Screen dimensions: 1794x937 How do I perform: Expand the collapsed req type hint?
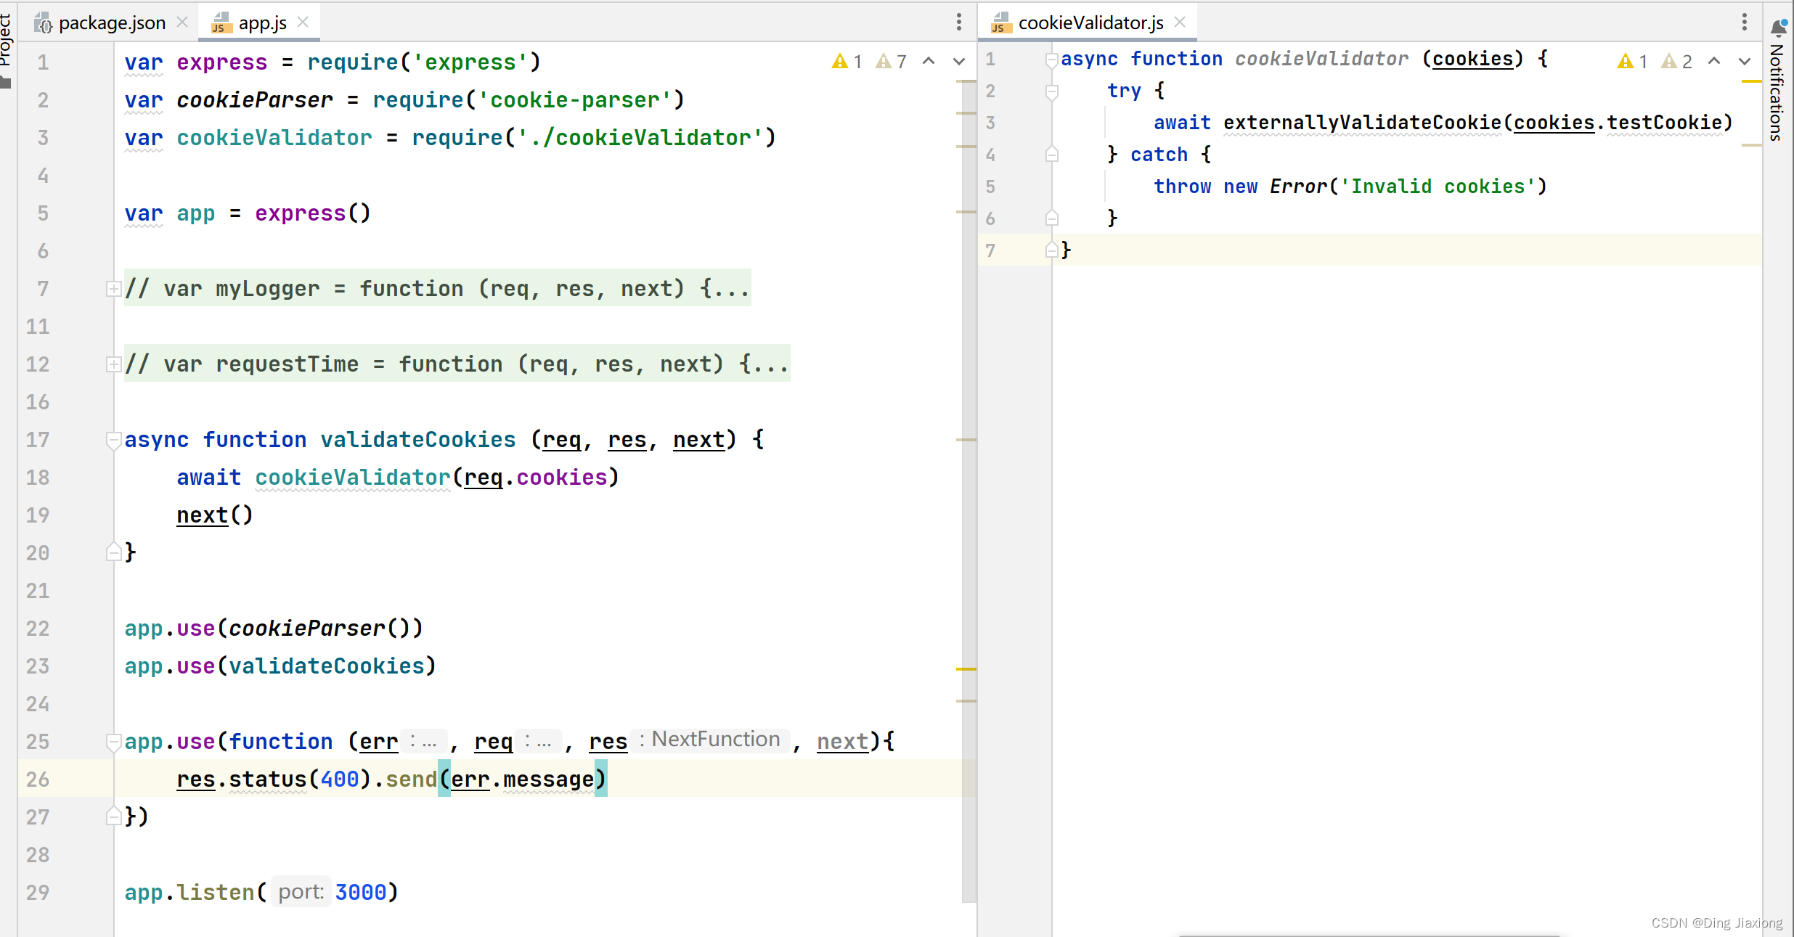pos(539,741)
